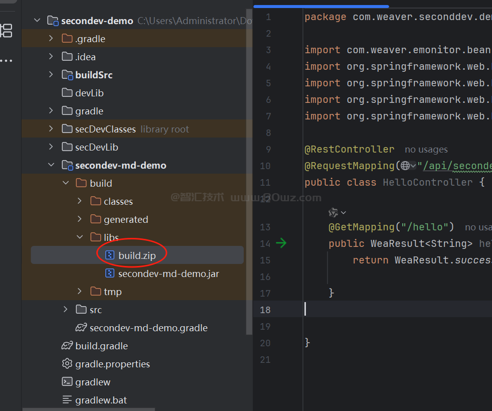The width and height of the screenshot is (492, 411).
Task: Click the build.gradle elephant icon
Action: [x=67, y=346]
